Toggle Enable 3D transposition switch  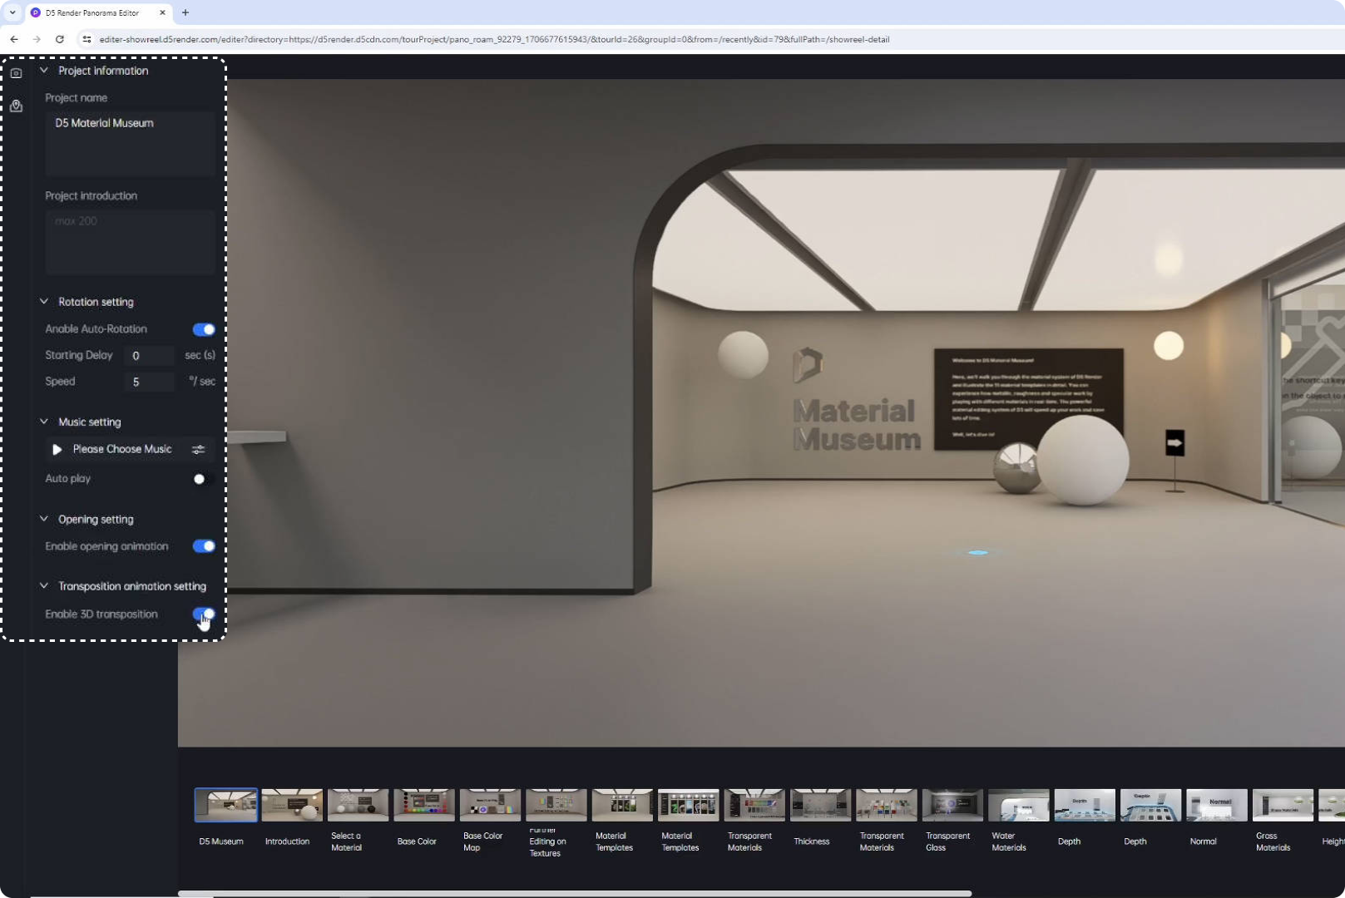pos(203,614)
